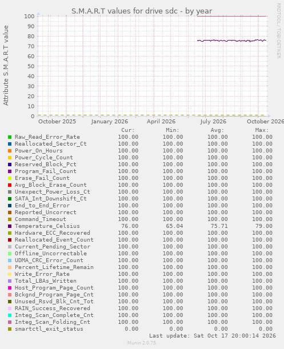This screenshot has width=284, height=349.
Task: Click the October 2025 x-axis label
Action: (57, 122)
